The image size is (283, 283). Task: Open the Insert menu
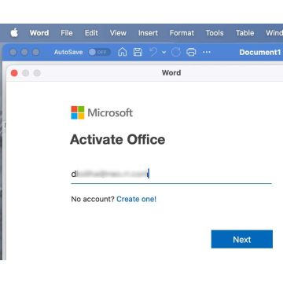click(148, 33)
